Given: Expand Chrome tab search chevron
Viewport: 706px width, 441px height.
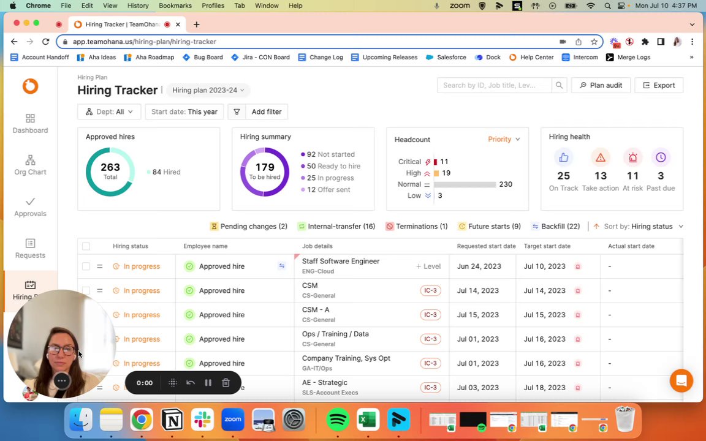Looking at the screenshot, I should click(692, 24).
